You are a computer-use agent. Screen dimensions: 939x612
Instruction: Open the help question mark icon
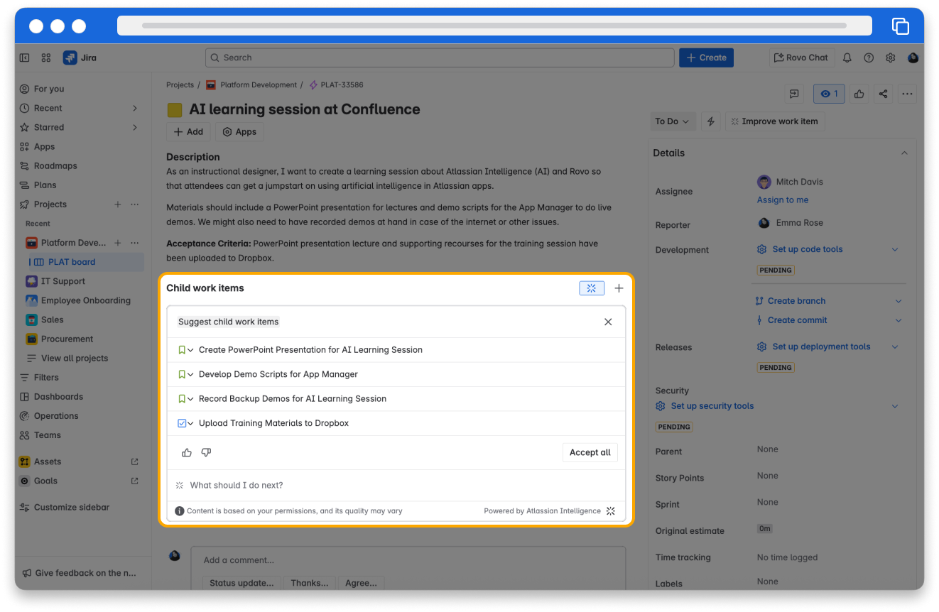(869, 58)
